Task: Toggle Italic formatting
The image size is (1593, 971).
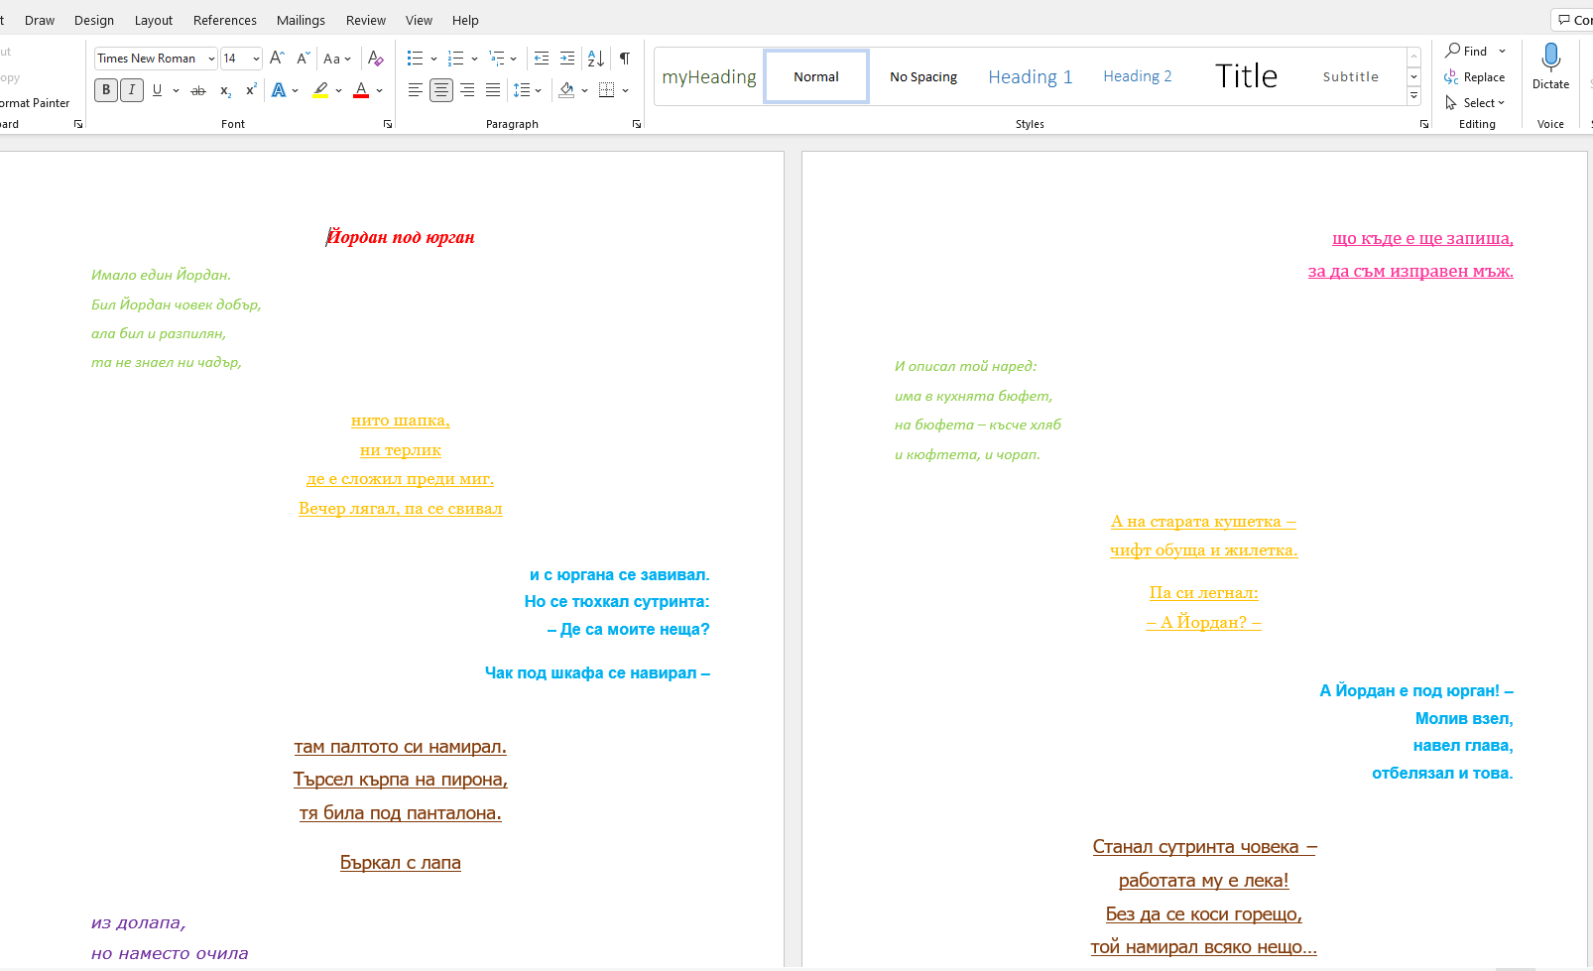Action: [131, 90]
